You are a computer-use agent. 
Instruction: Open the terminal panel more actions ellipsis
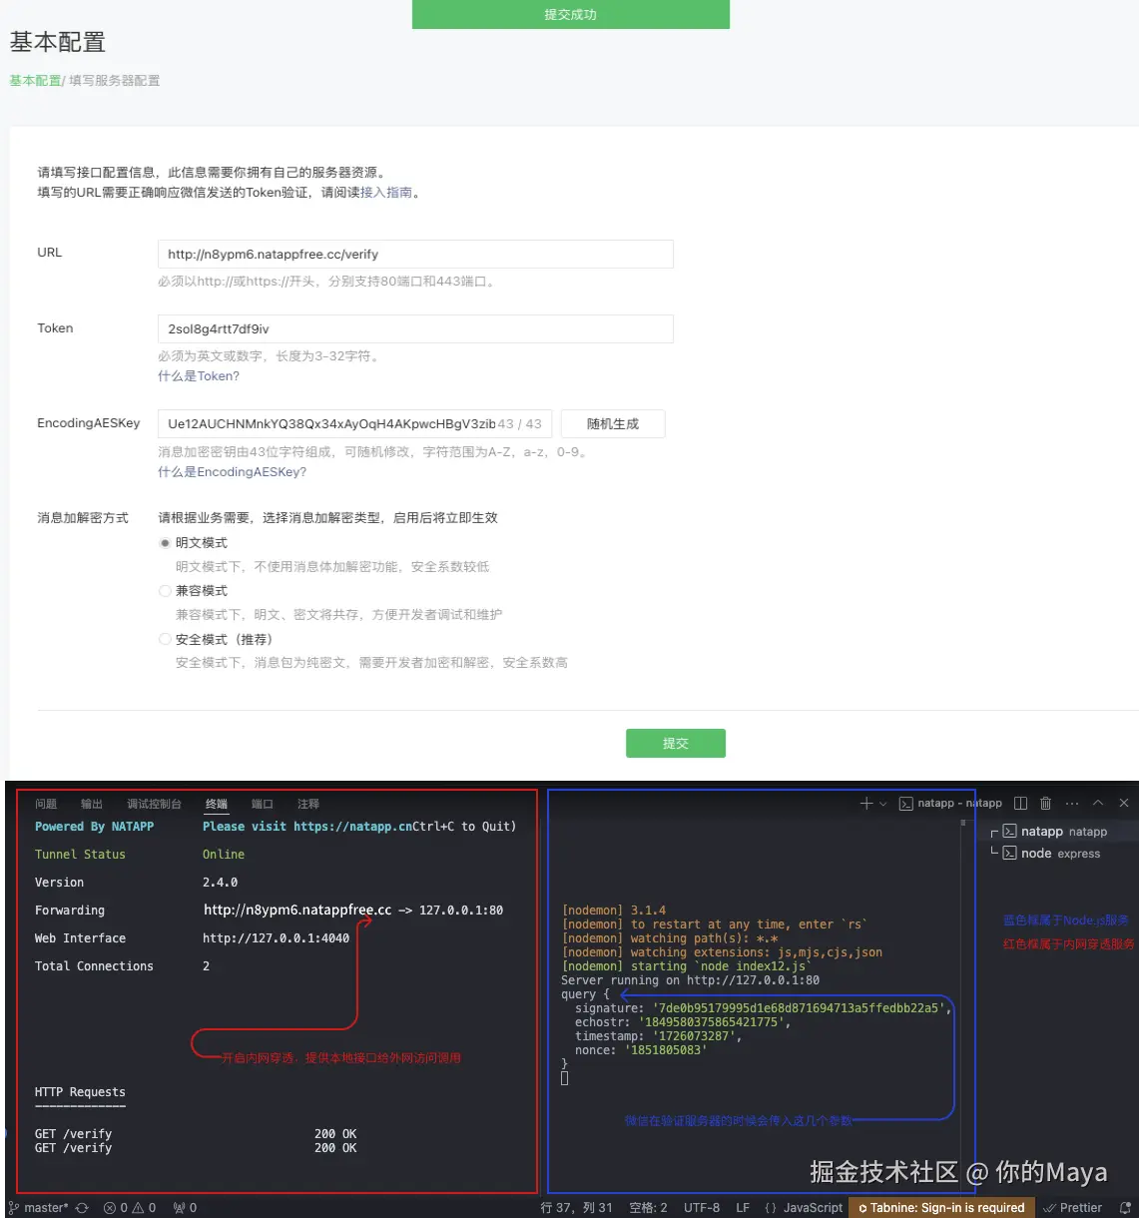[1072, 804]
